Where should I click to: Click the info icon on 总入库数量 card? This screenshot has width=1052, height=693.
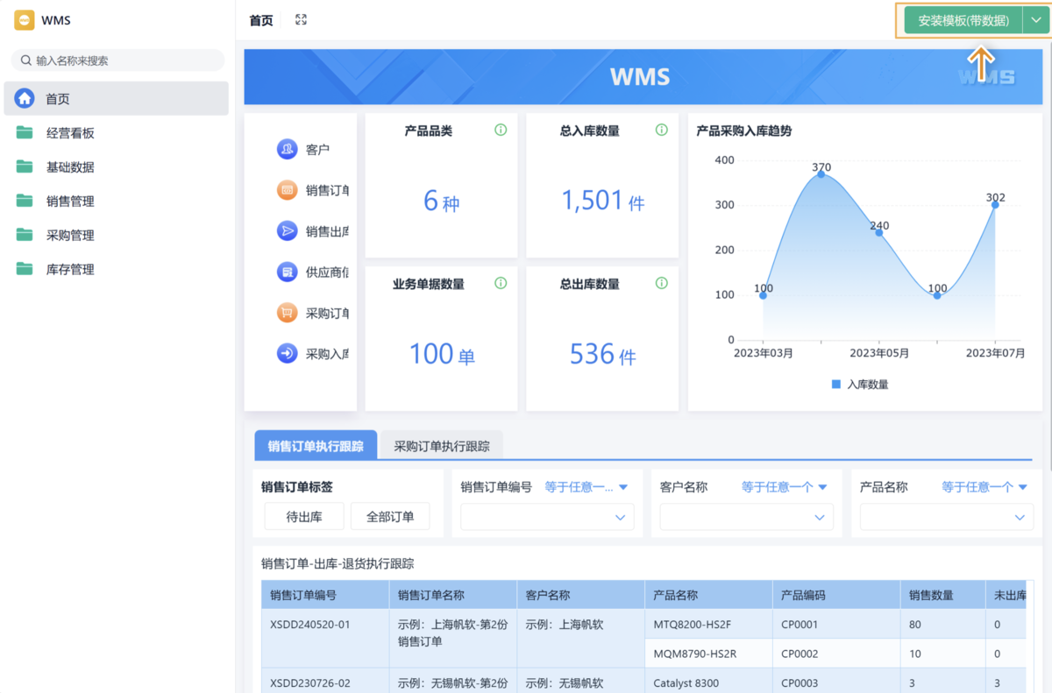tap(662, 130)
